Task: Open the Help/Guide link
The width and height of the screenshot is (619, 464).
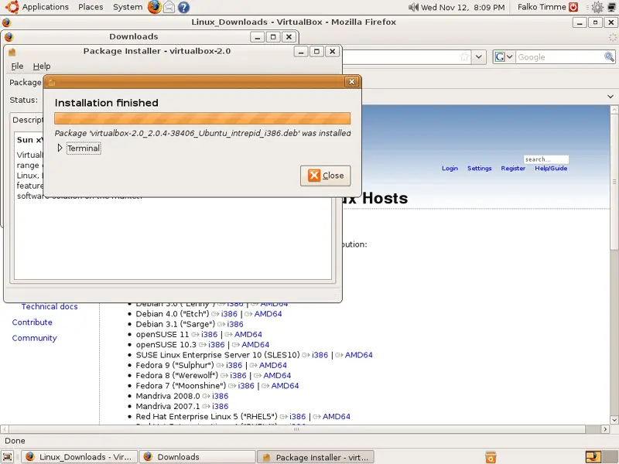Action: pyautogui.click(x=551, y=169)
